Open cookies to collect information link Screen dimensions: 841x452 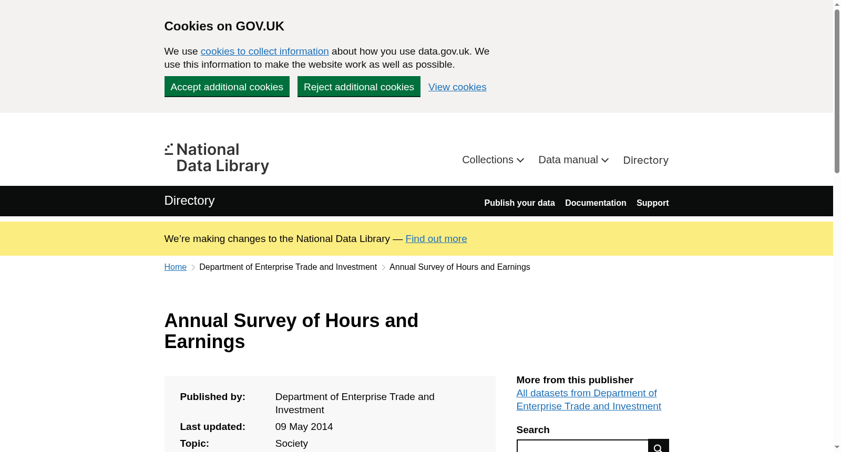pos(264,51)
